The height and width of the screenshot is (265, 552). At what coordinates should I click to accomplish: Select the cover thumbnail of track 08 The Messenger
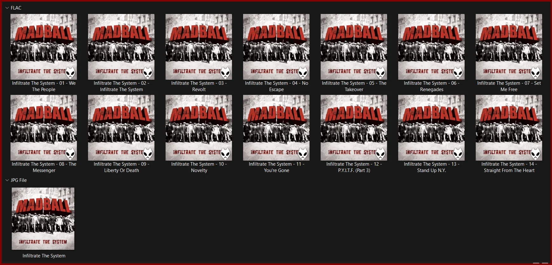[44, 128]
